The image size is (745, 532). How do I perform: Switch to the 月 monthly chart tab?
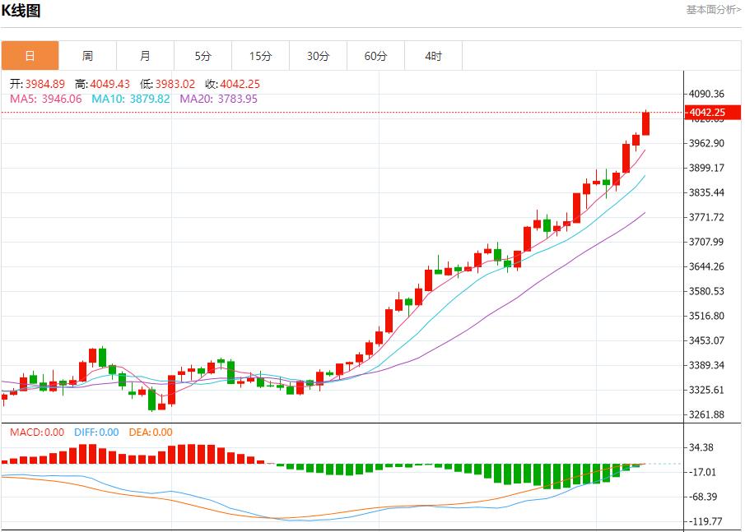[145, 55]
